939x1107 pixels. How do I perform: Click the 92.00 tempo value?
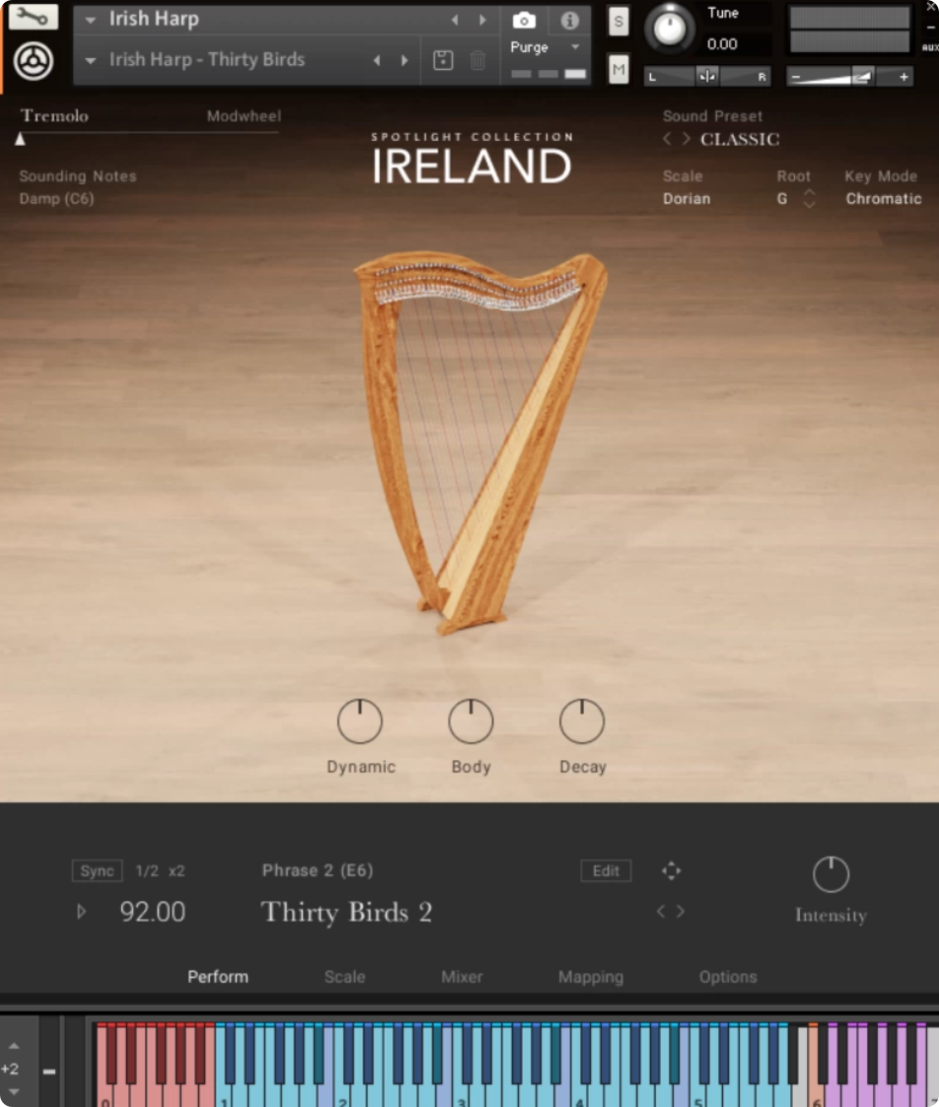tap(153, 912)
